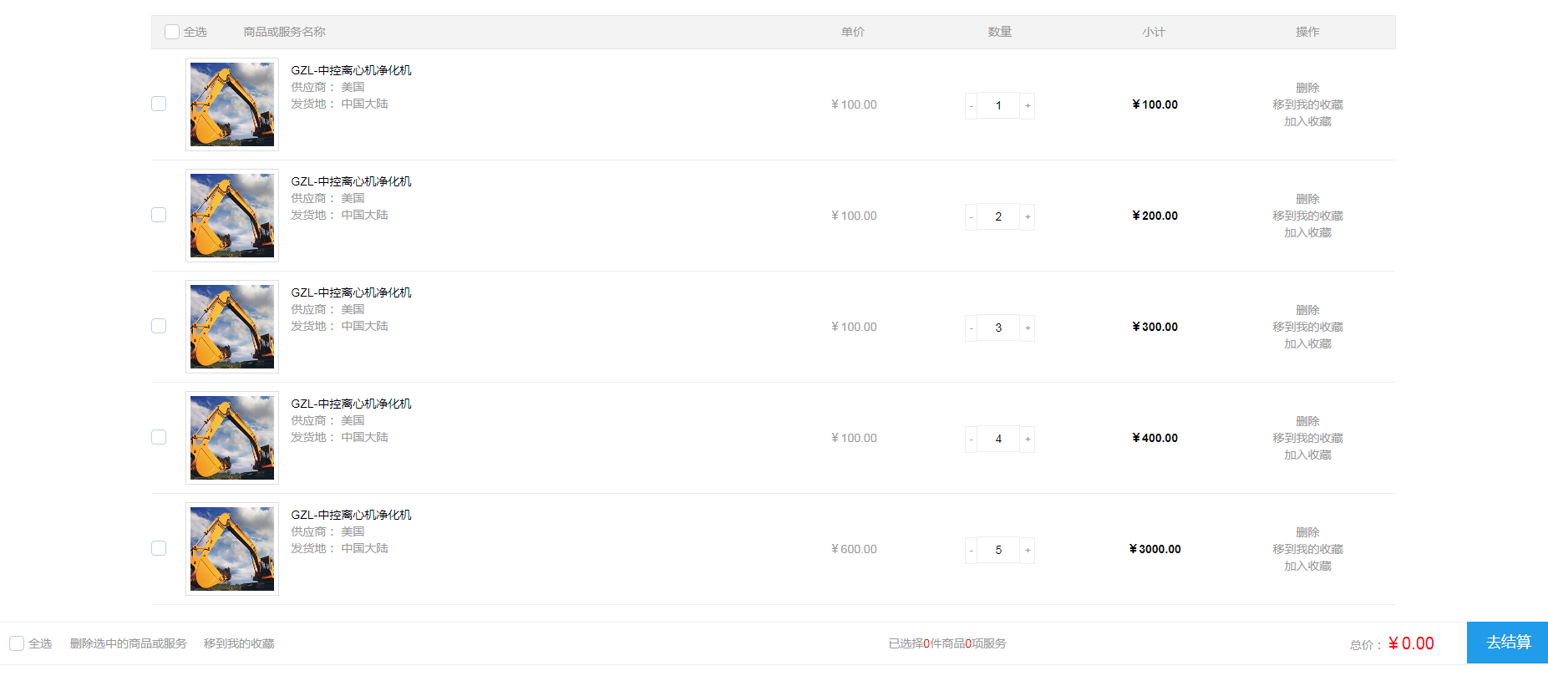Open the last product's excavator thumbnail
The height and width of the screenshot is (676, 1548).
[232, 549]
